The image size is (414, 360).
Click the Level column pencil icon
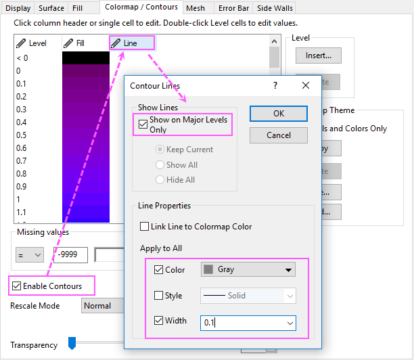[x=21, y=43]
